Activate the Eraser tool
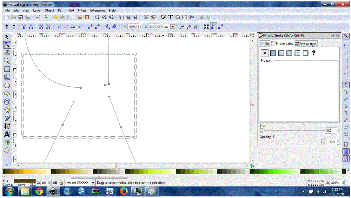 click(7, 150)
